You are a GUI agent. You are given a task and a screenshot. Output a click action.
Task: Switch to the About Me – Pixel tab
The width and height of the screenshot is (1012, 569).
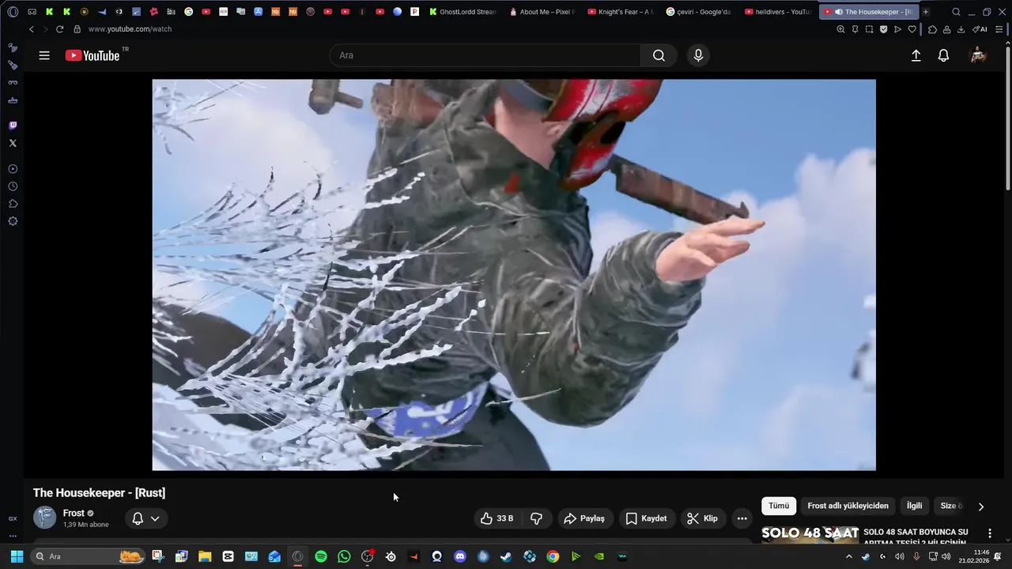[542, 12]
